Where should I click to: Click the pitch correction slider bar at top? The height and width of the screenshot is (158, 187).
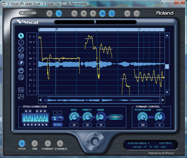(x=95, y=22)
